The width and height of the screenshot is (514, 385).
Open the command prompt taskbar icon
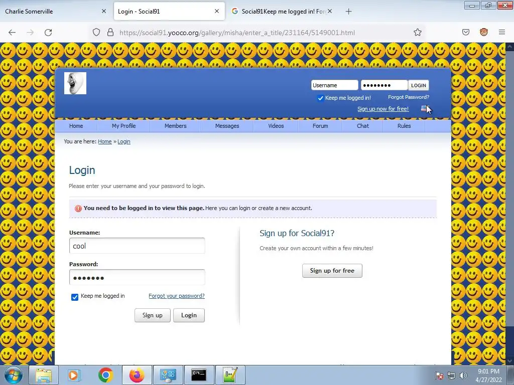(x=199, y=375)
